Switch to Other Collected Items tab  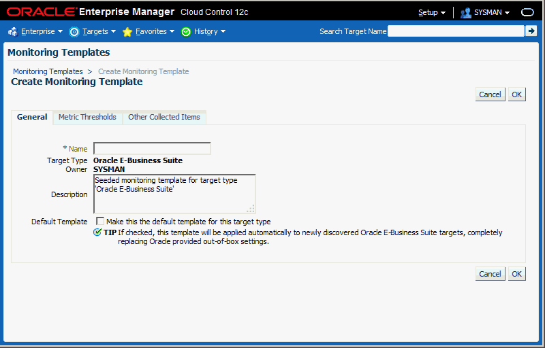point(164,117)
